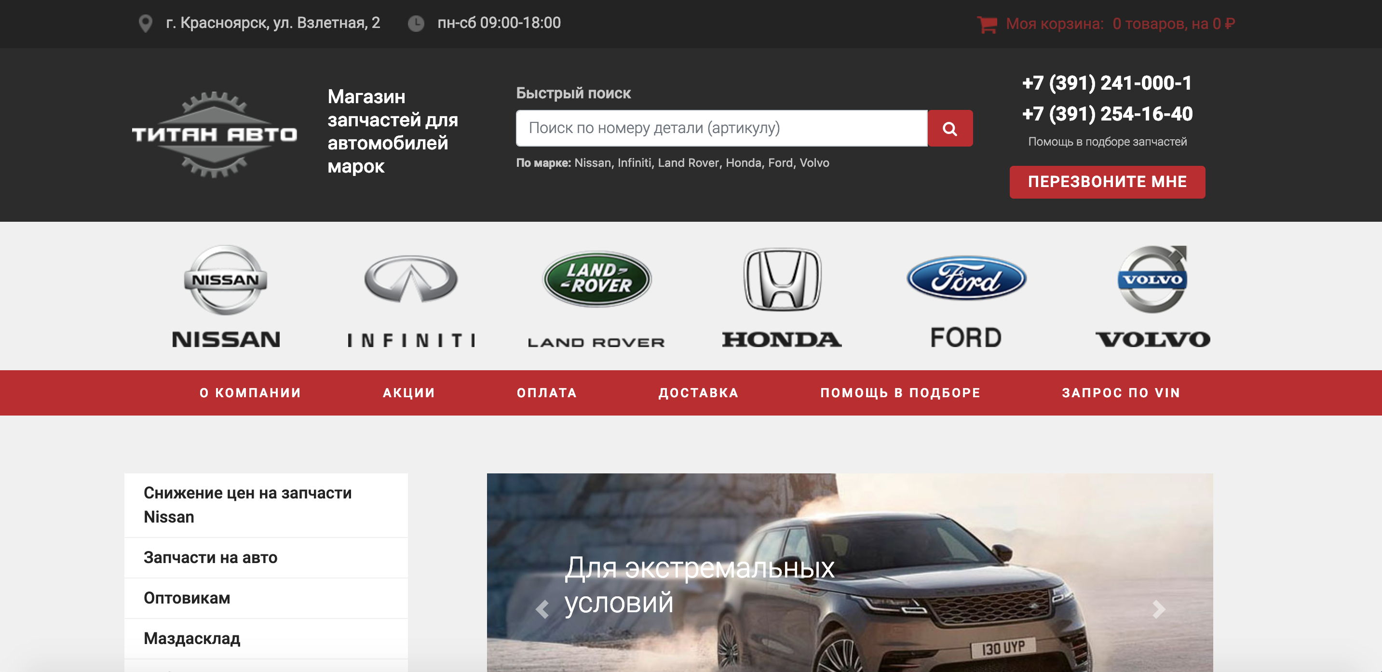Screen dimensions: 1382x672
Task: Click the Титан Авто logo
Action: coord(214,134)
